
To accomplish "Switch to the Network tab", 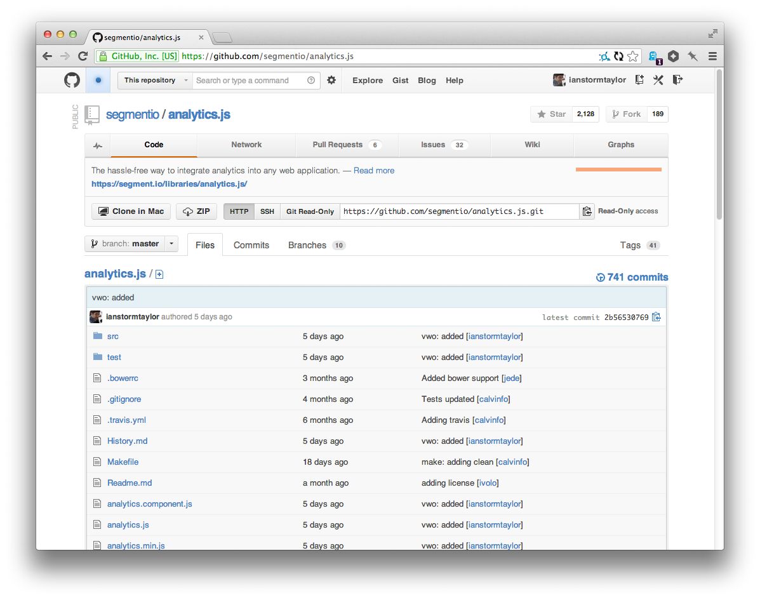I will pos(246,145).
